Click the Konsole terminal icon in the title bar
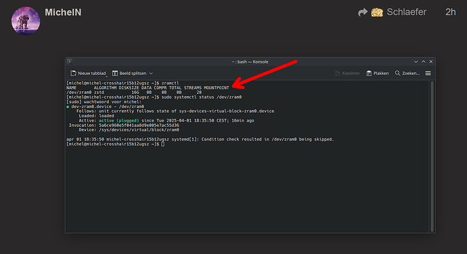 click(x=70, y=61)
